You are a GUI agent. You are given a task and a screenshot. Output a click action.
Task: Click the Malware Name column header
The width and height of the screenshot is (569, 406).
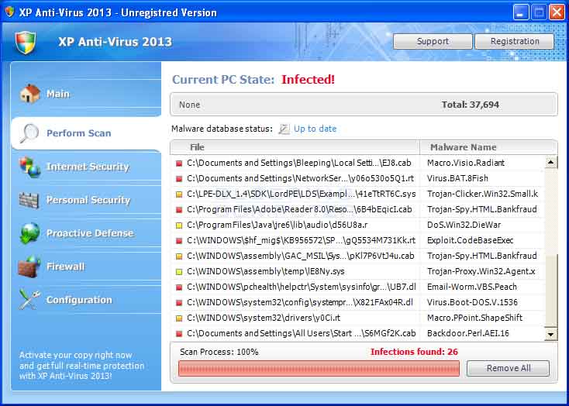tap(488, 147)
